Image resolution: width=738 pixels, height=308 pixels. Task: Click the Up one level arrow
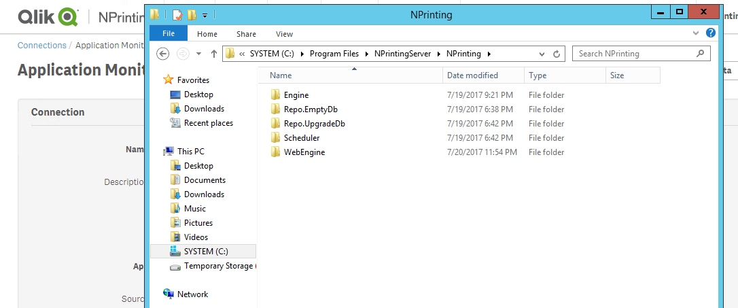pos(213,54)
